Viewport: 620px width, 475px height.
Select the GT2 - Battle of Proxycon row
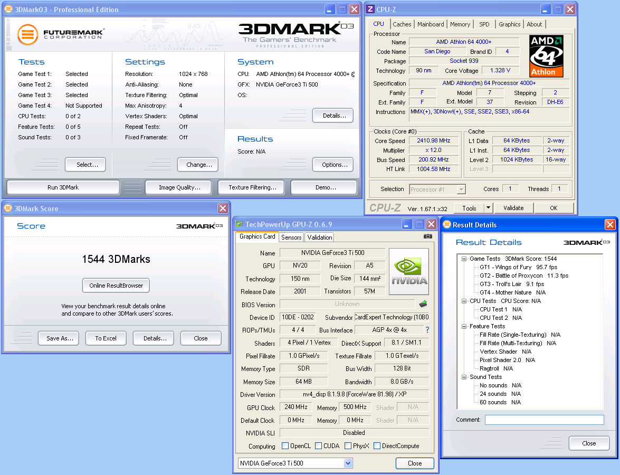524,275
